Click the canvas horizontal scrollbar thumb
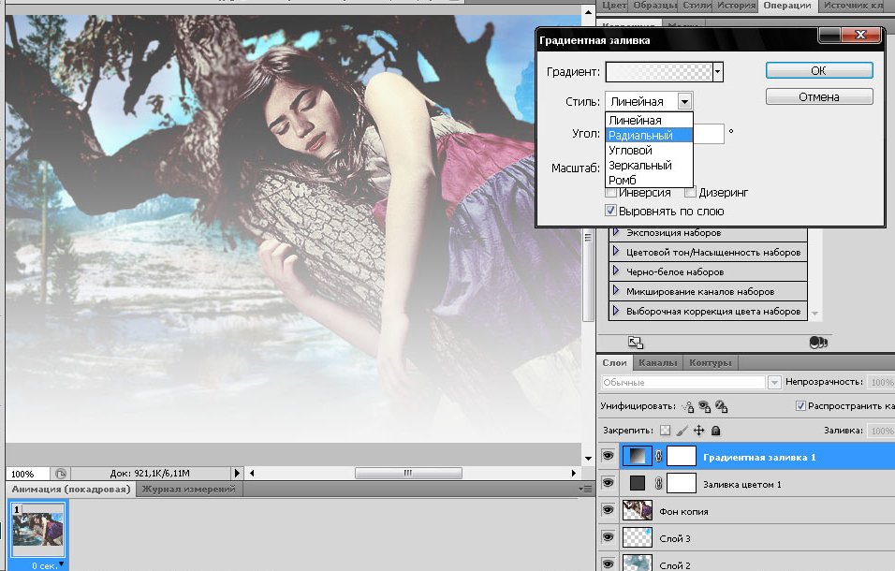This screenshot has width=895, height=571. pyautogui.click(x=408, y=473)
